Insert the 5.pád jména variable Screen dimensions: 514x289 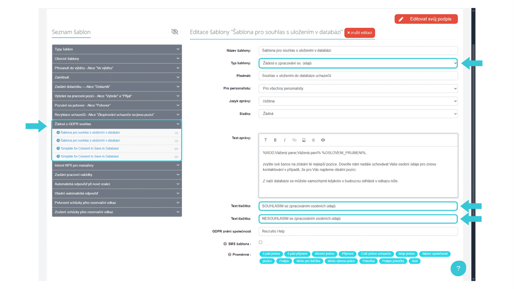point(271,254)
